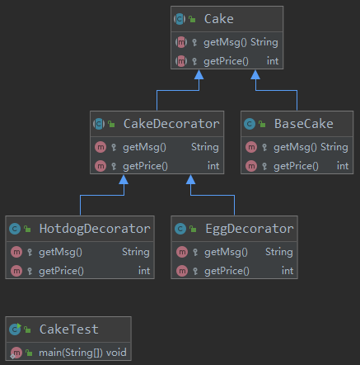Click the main(String[]) void method row

(x=68, y=353)
